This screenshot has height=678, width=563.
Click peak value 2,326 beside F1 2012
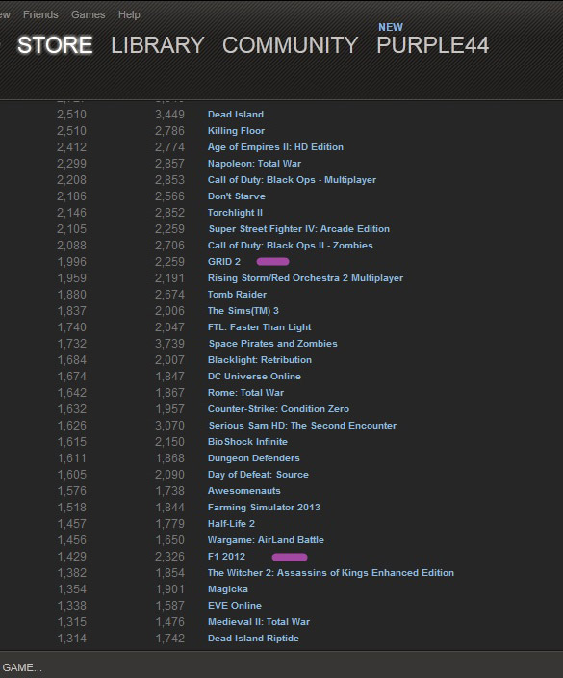coord(169,557)
